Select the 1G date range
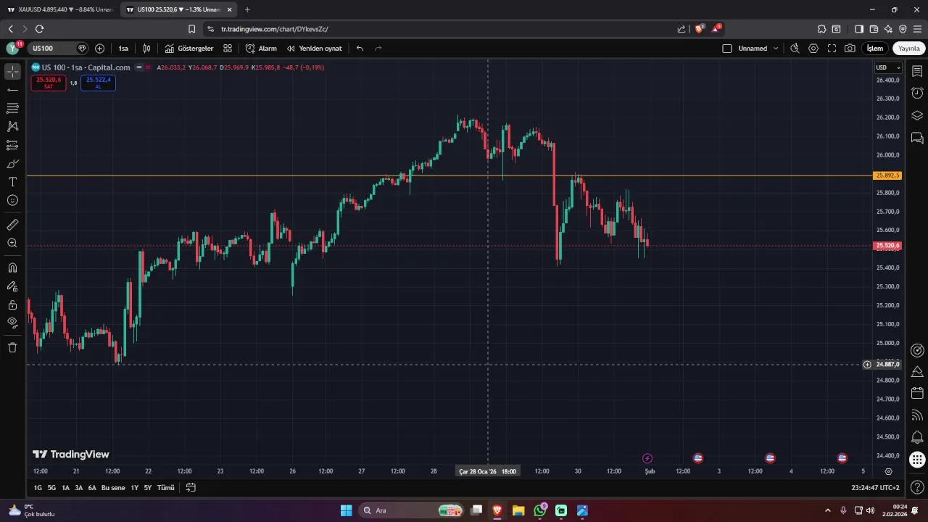 pos(38,488)
